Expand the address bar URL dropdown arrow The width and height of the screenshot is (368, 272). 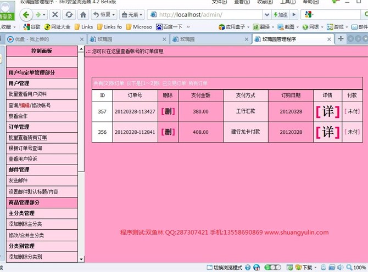(x=267, y=15)
